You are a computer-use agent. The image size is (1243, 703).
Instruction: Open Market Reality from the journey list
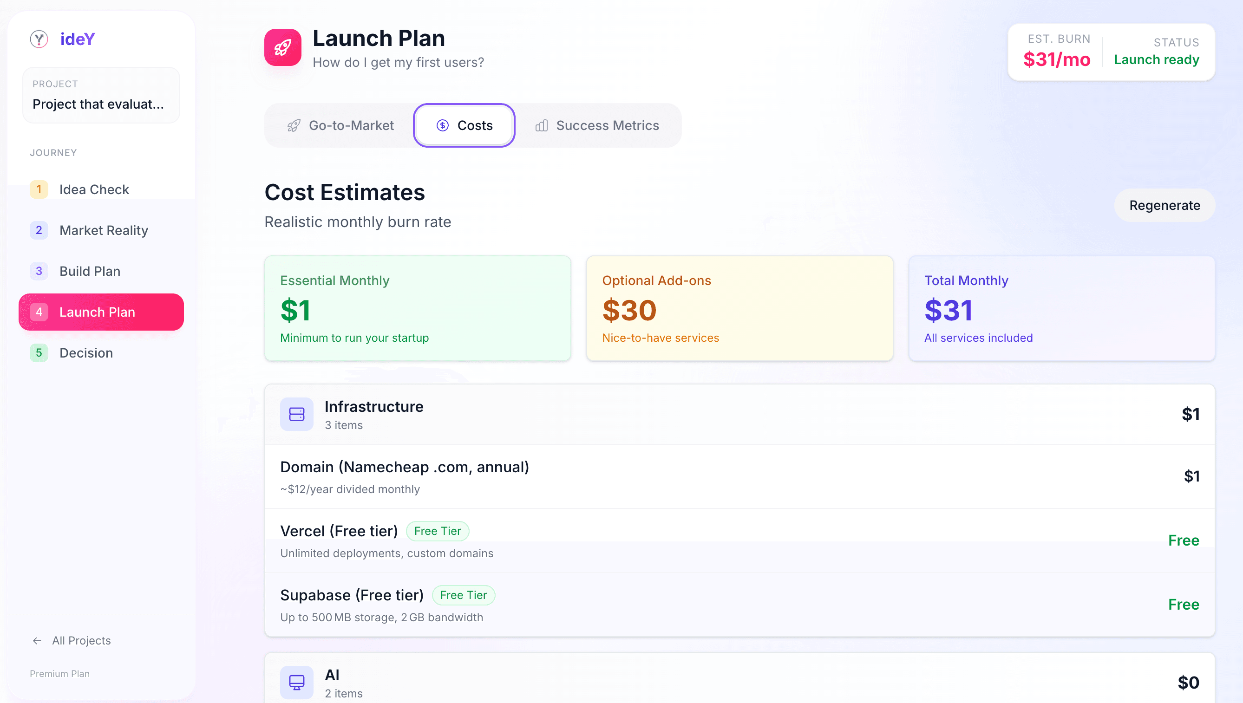point(104,230)
